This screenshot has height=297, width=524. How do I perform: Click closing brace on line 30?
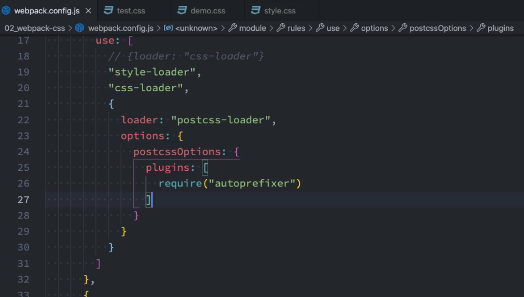click(111, 247)
